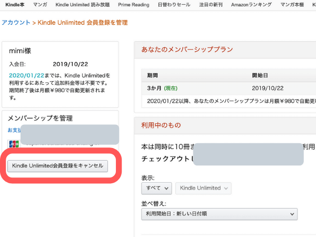Open the マンガ navigation tab
Viewport: 316px width, 237px height.
[40, 5]
